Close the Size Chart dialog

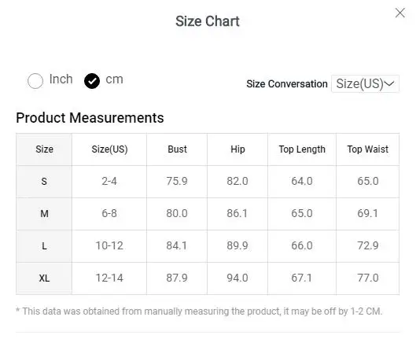tap(399, 13)
